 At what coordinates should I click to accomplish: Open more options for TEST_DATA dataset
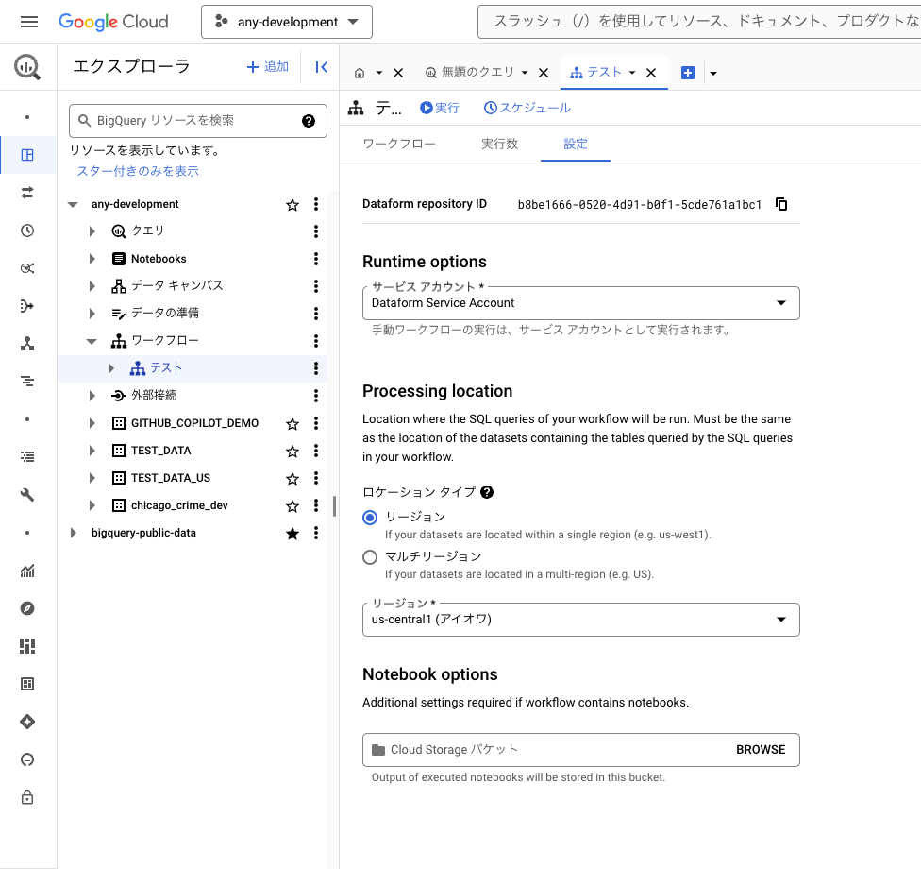pos(316,451)
